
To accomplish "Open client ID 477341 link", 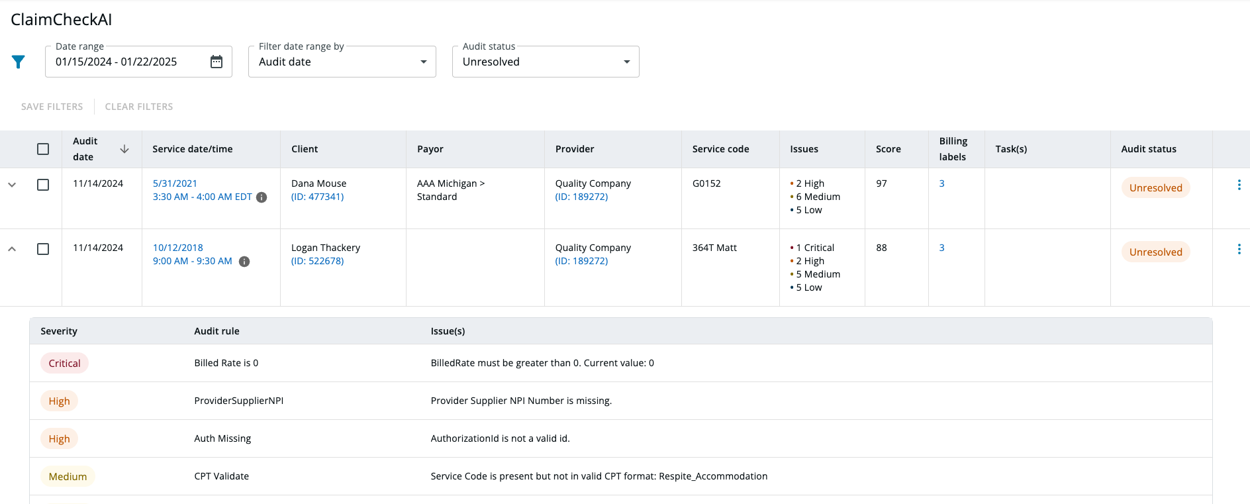I will click(x=318, y=197).
